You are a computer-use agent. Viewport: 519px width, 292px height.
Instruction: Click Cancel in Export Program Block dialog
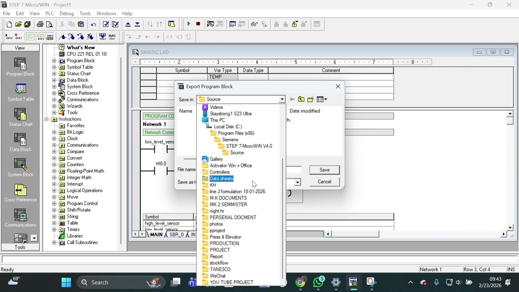324,182
